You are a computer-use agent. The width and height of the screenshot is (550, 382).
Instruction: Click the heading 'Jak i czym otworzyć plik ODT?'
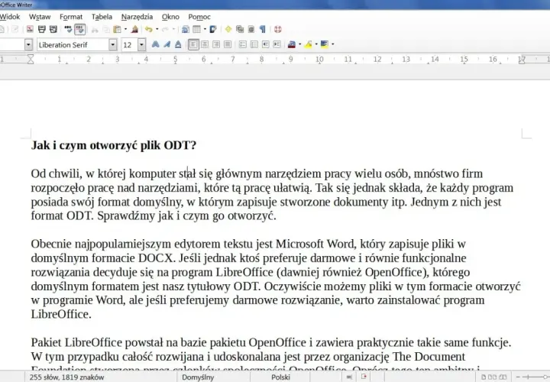point(114,145)
